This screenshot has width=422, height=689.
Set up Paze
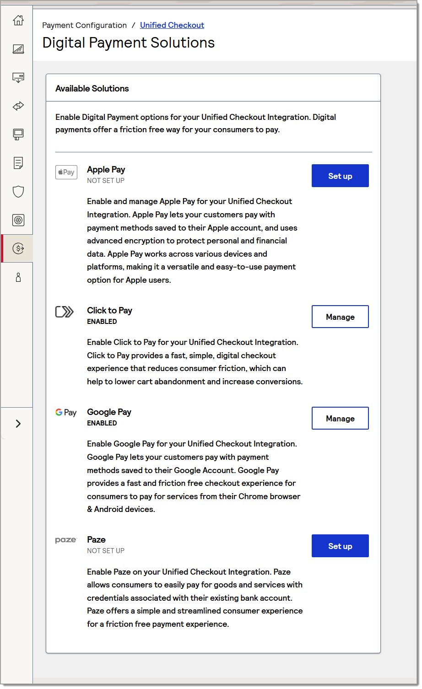(340, 546)
